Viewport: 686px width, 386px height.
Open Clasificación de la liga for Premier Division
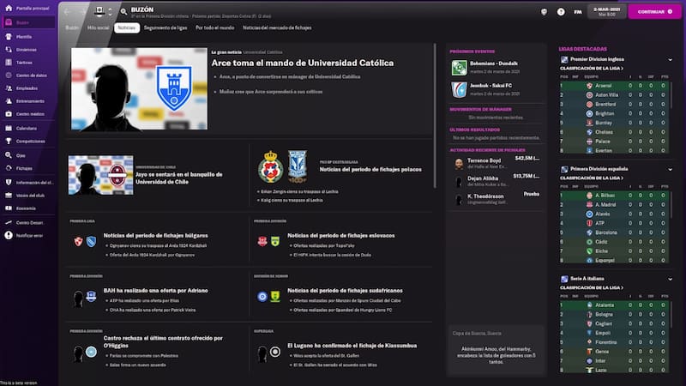(x=592, y=68)
